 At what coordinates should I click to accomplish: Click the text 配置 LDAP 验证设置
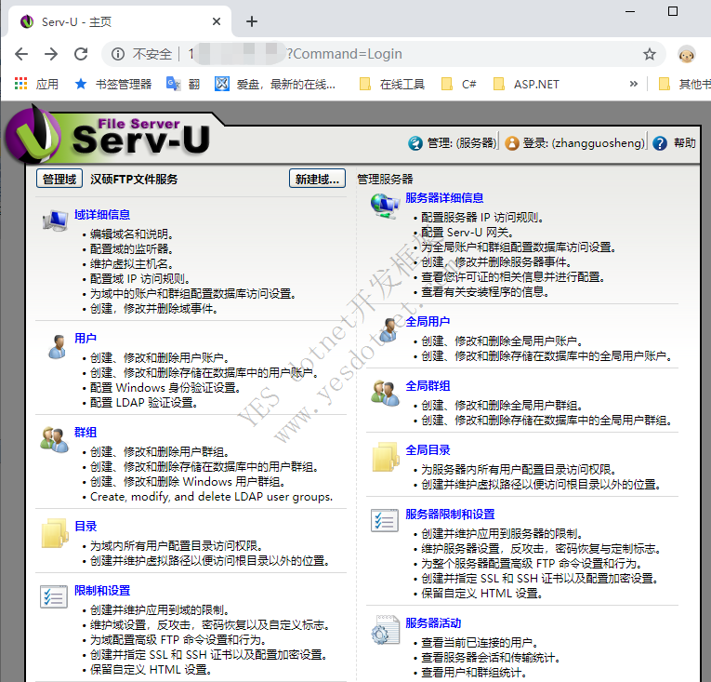pos(143,402)
